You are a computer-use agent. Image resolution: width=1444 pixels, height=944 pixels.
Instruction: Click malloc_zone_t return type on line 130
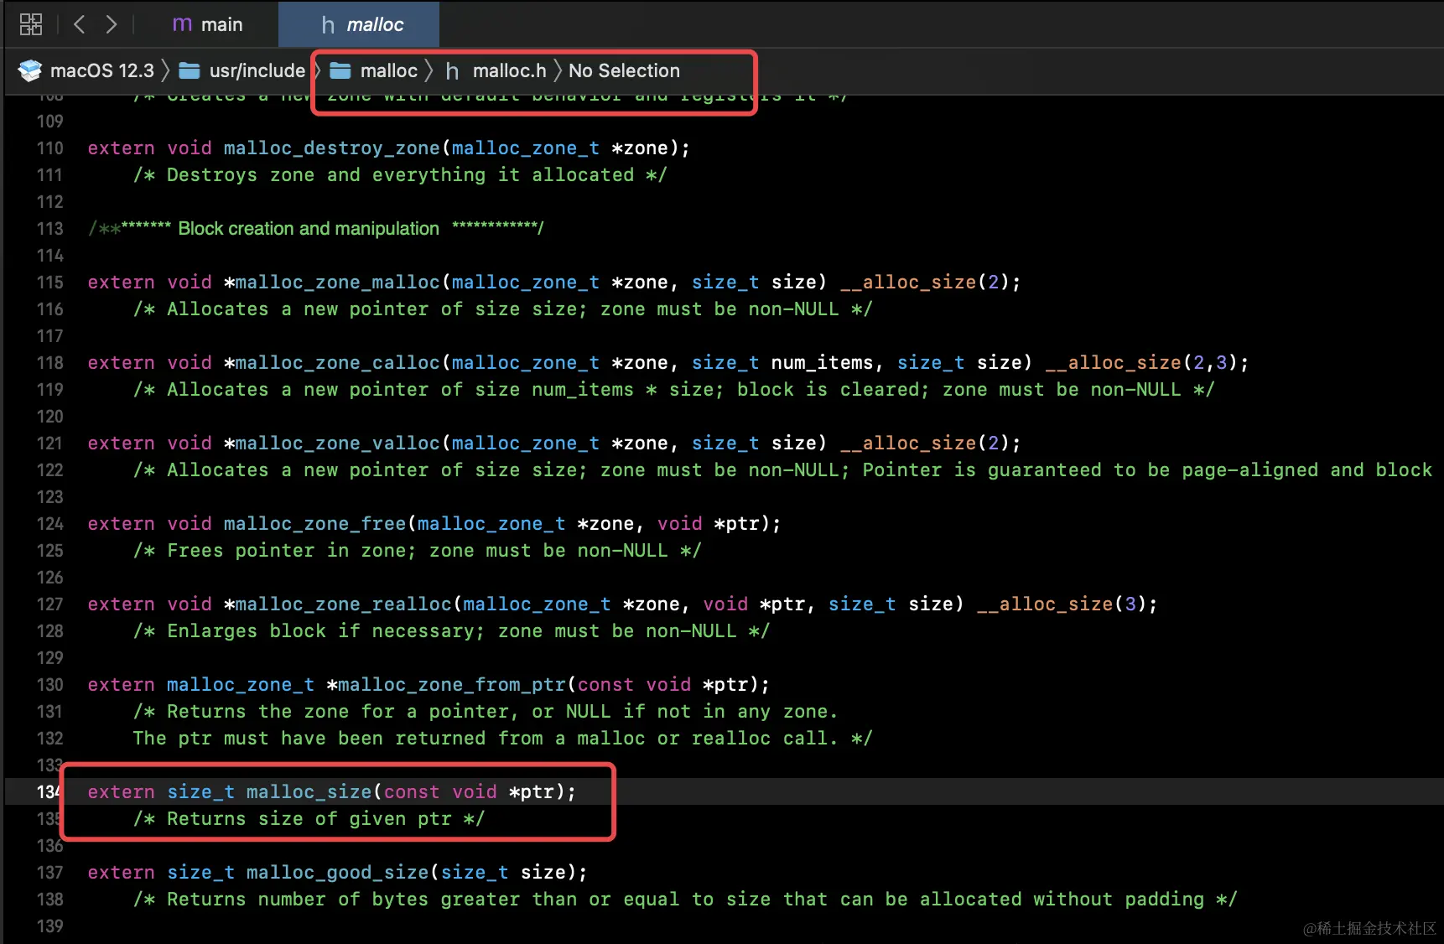point(241,685)
